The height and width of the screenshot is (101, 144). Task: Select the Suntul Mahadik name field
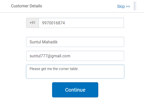pos(75,42)
